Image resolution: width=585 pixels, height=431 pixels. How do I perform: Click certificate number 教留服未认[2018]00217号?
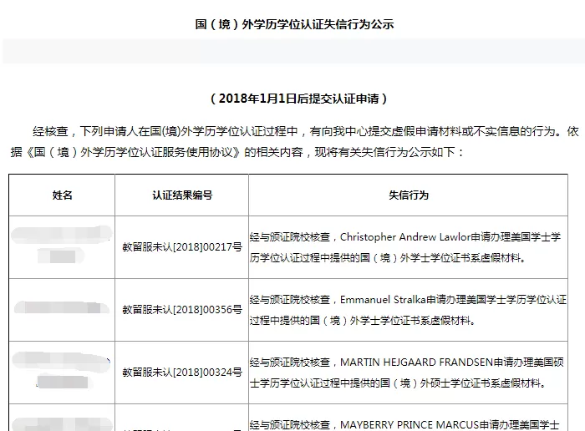point(182,247)
